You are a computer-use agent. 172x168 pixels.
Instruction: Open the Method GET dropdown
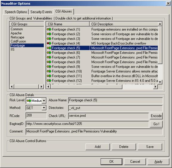(44, 108)
